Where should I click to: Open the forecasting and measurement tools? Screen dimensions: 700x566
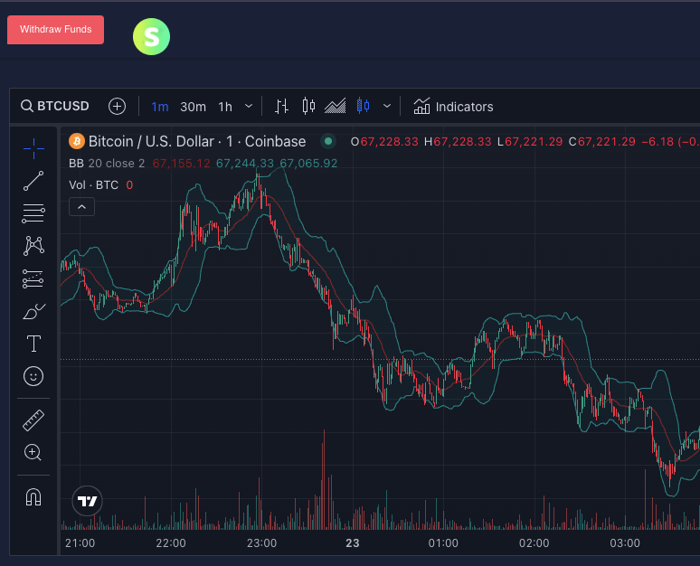[33, 278]
